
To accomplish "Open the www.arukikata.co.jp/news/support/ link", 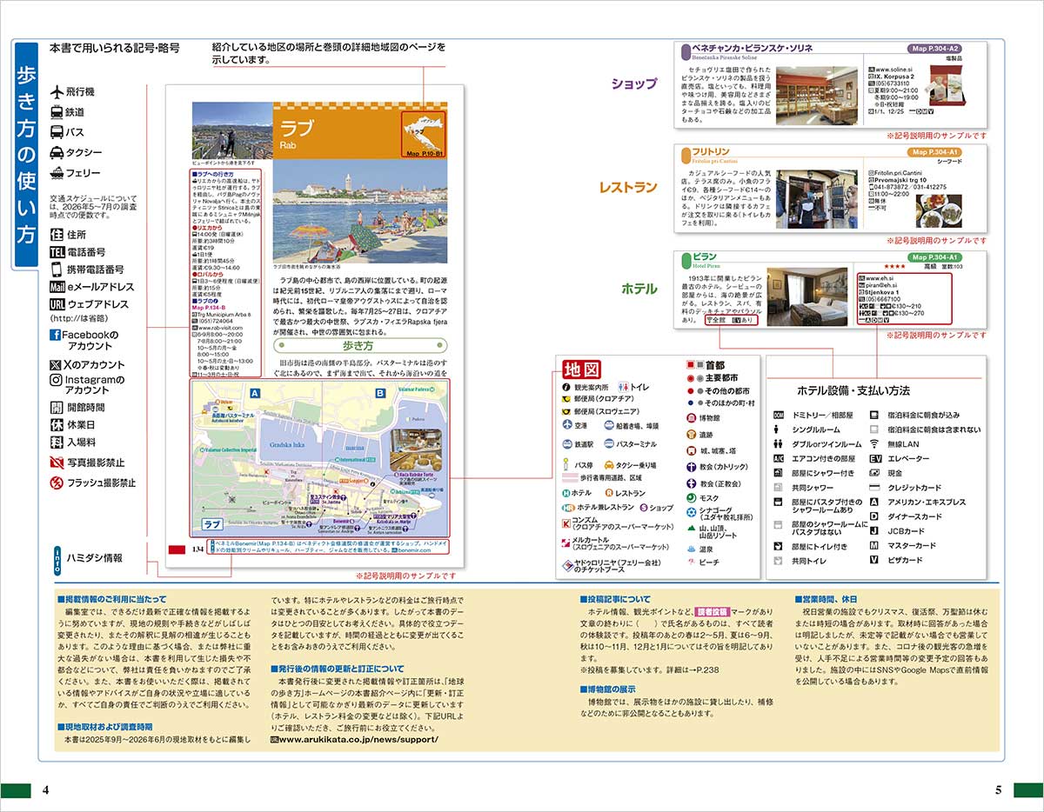I will 358,740.
